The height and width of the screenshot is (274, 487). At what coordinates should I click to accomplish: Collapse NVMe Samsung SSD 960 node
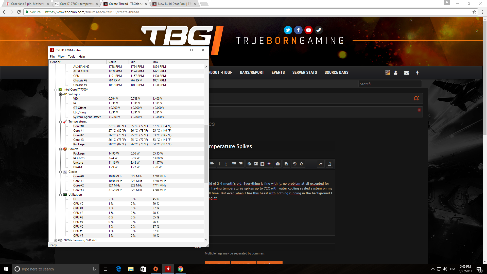pos(56,241)
